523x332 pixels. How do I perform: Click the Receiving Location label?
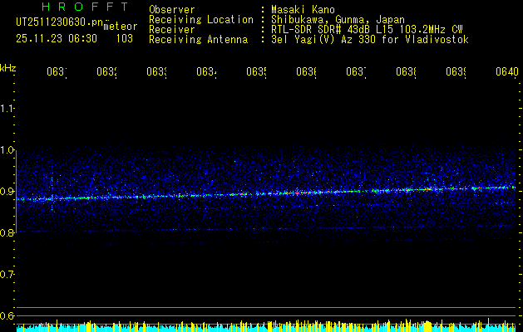(x=201, y=20)
